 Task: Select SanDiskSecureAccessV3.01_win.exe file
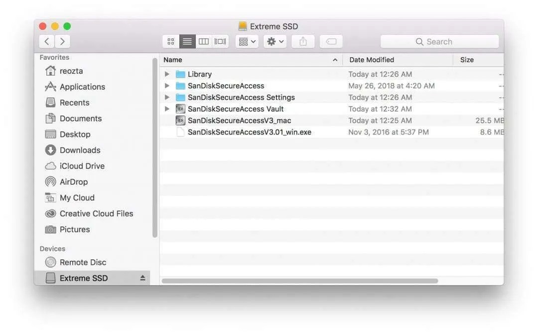click(x=332, y=132)
